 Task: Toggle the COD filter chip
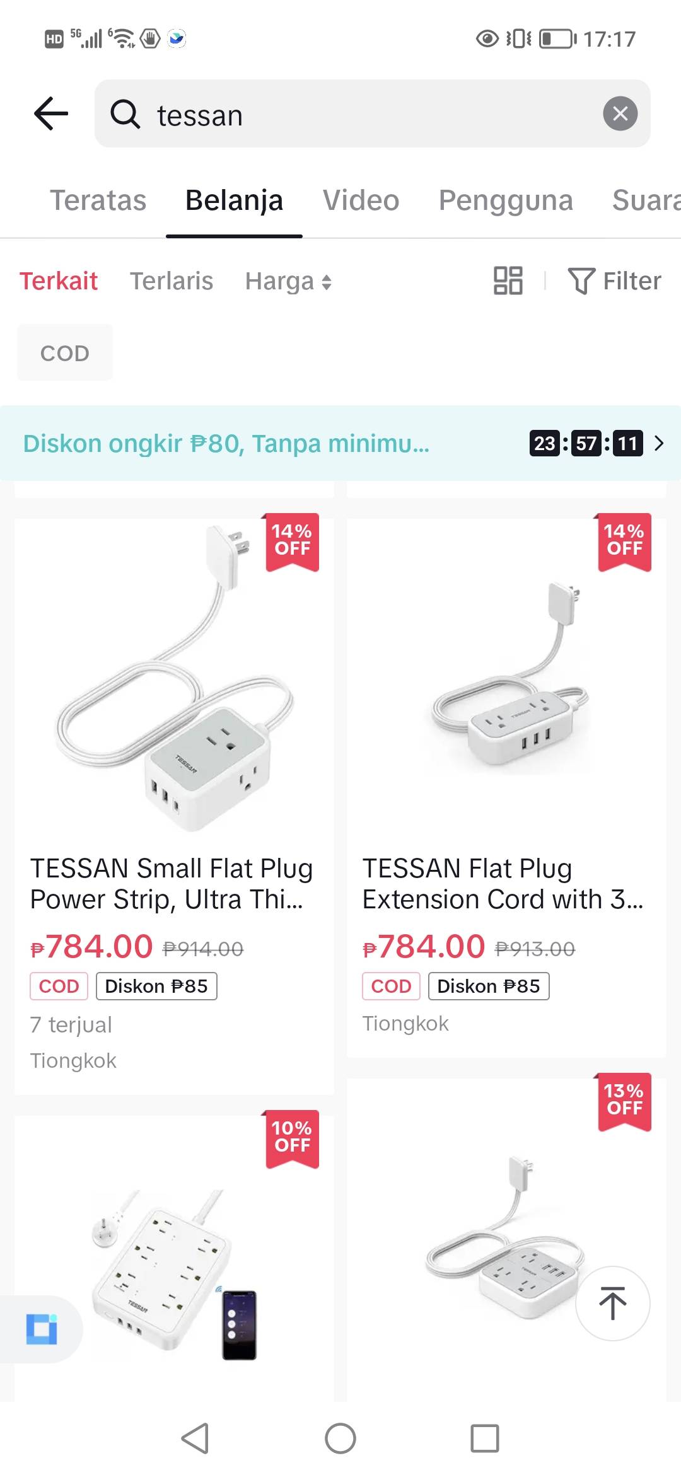point(64,353)
